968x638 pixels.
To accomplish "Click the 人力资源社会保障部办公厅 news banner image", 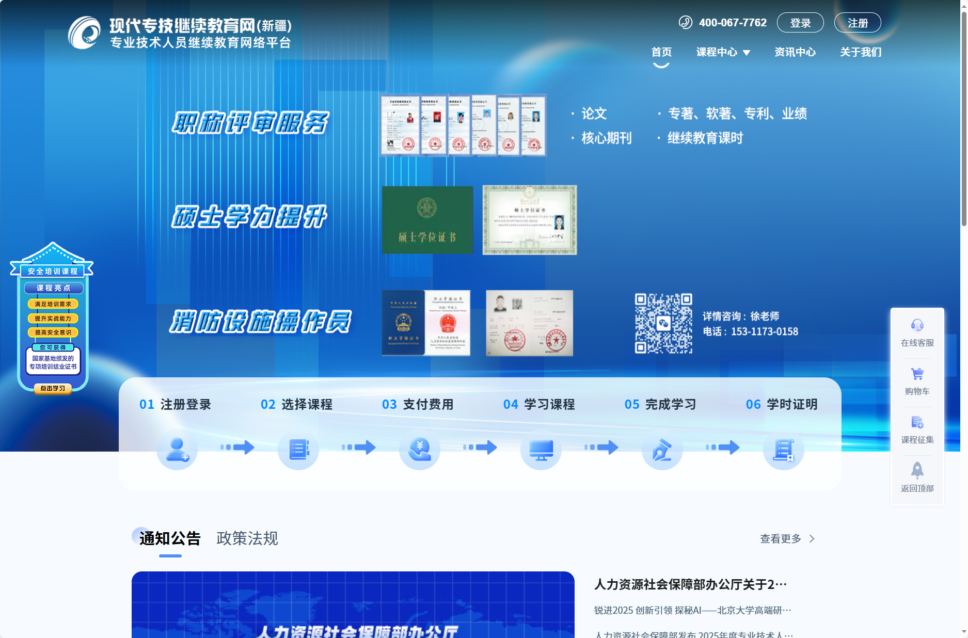I will pos(353,604).
